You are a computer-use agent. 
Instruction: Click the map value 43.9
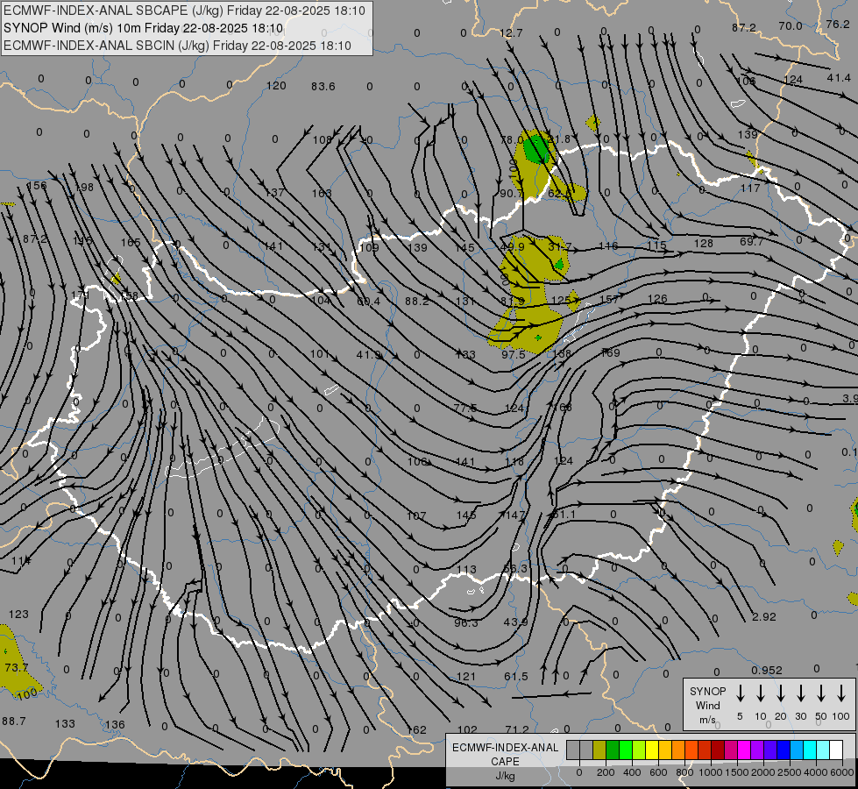(515, 622)
